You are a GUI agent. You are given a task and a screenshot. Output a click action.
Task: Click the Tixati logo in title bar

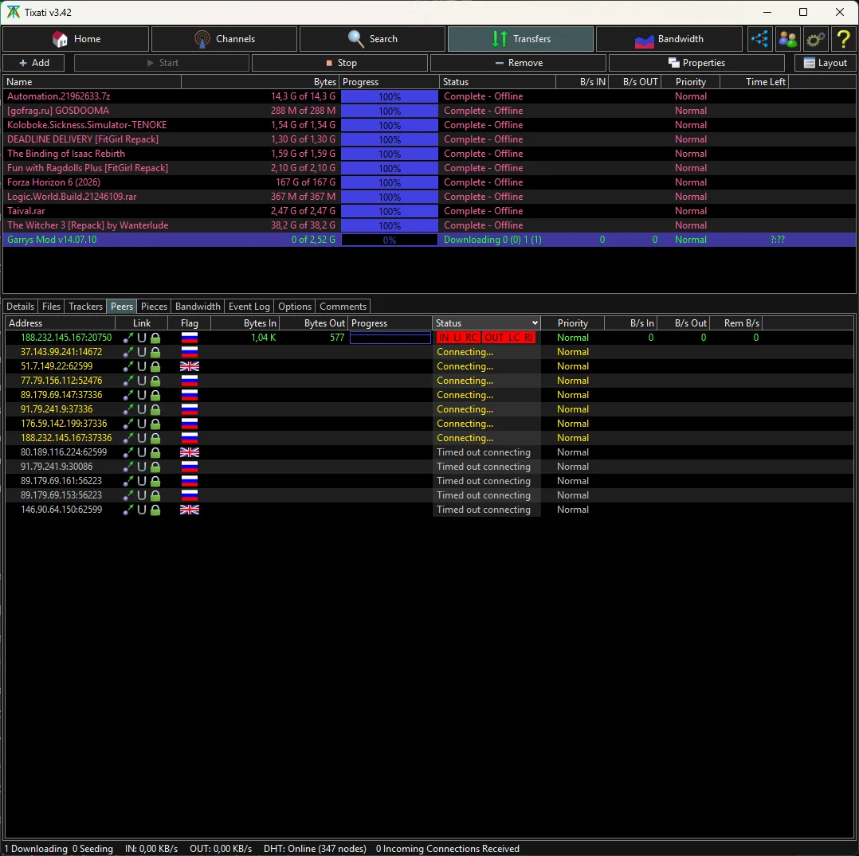13,12
